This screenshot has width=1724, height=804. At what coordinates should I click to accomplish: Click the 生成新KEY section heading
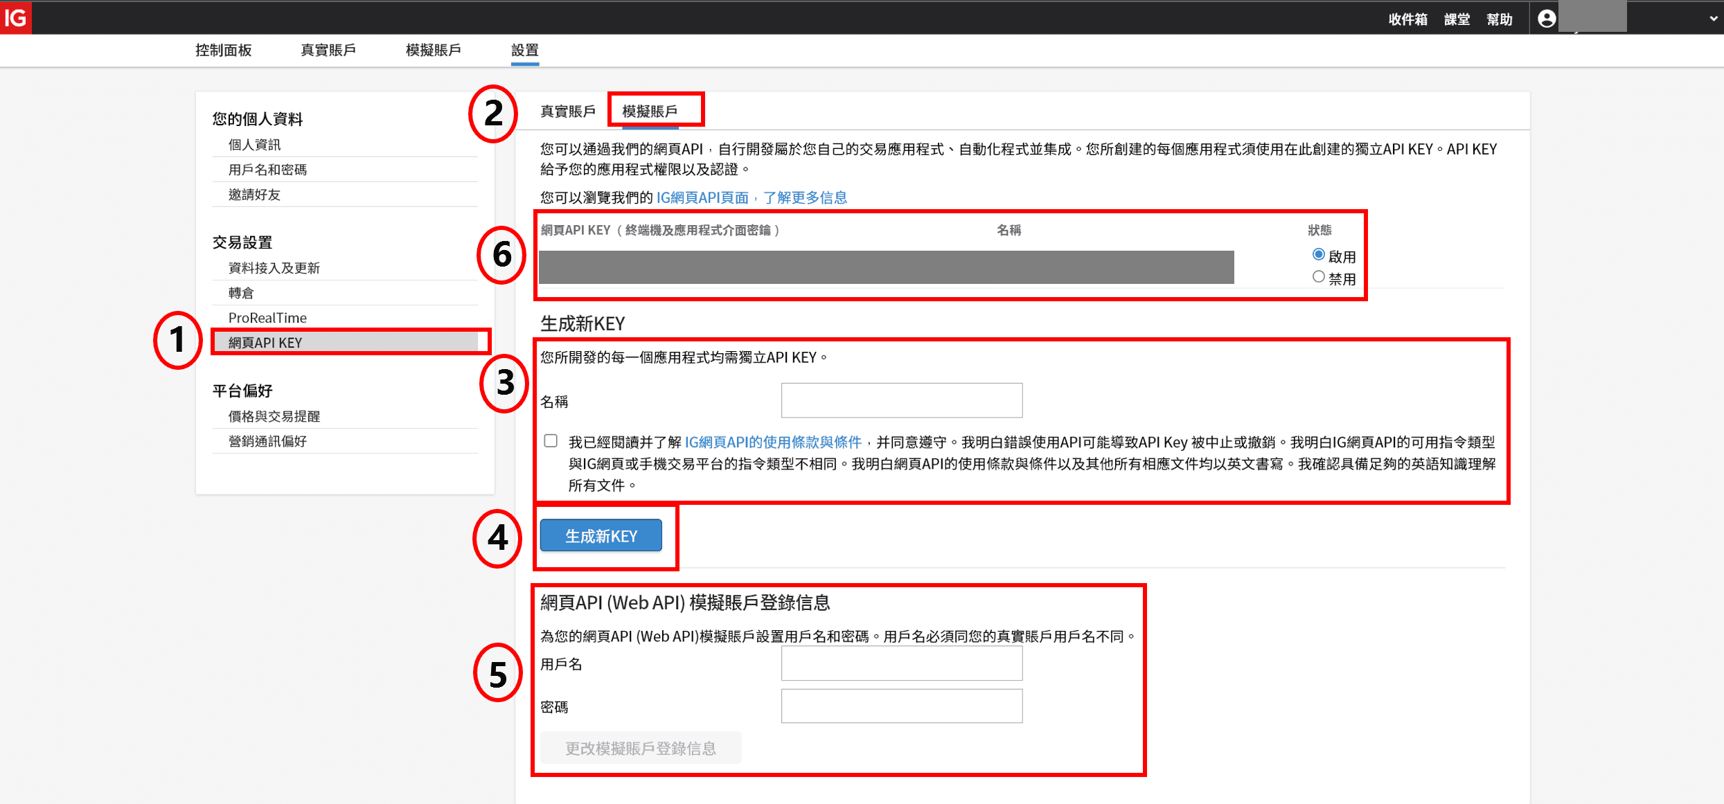point(583,323)
